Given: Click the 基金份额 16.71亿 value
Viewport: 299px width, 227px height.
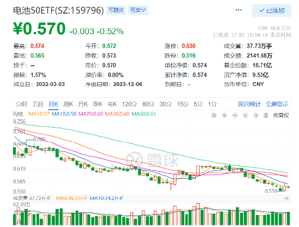Looking at the screenshot, I should pos(262,65).
